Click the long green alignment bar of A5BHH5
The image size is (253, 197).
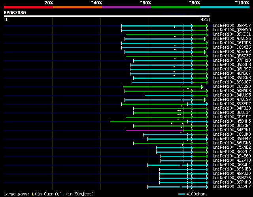coord(149,121)
